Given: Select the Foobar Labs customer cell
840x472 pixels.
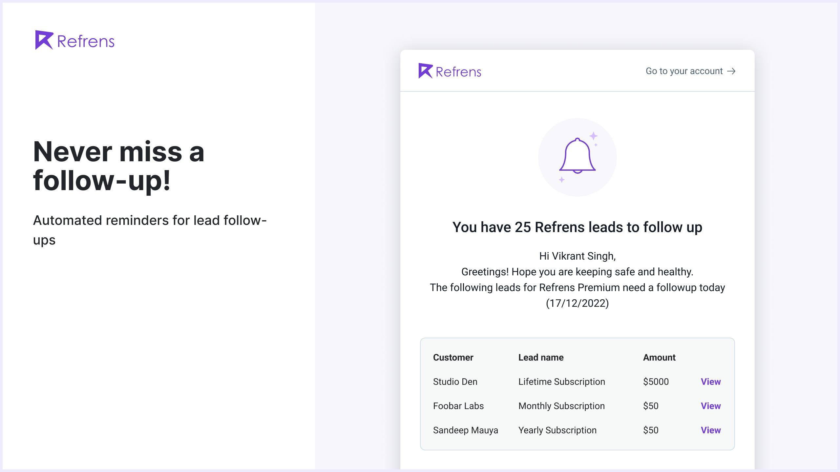Looking at the screenshot, I should click(458, 406).
